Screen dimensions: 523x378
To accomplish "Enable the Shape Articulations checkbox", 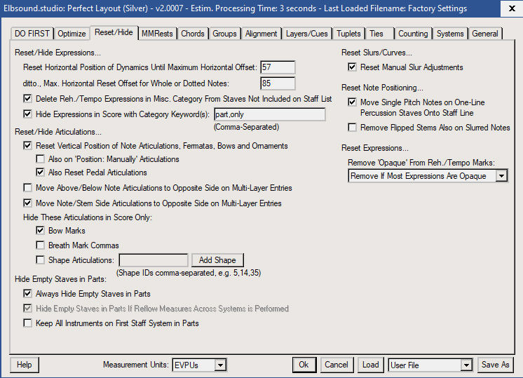I will (41, 260).
